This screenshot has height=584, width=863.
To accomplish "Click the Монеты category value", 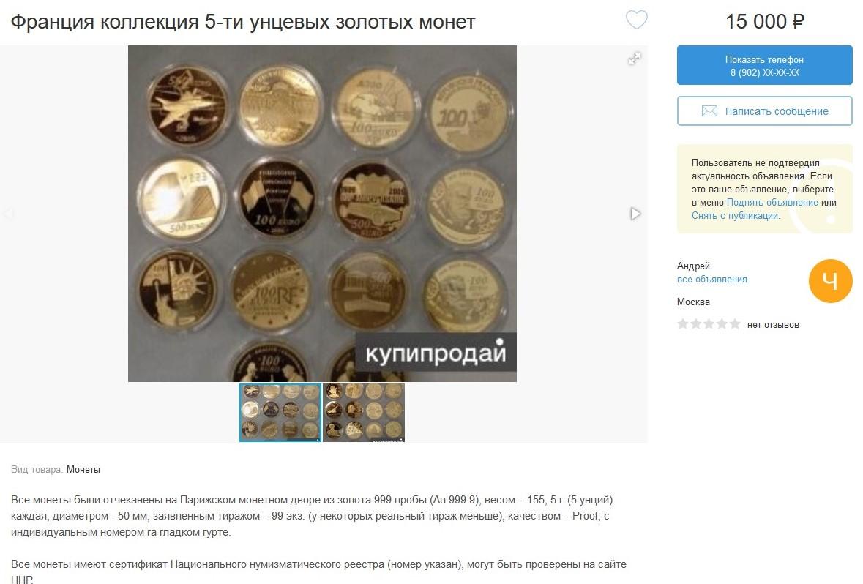I will (x=83, y=470).
